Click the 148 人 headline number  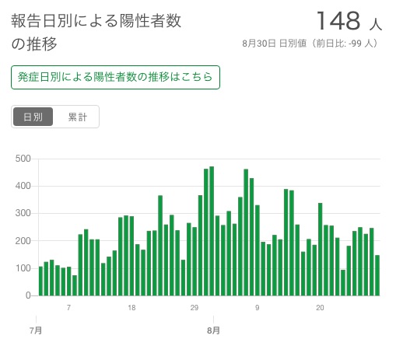[349, 21]
